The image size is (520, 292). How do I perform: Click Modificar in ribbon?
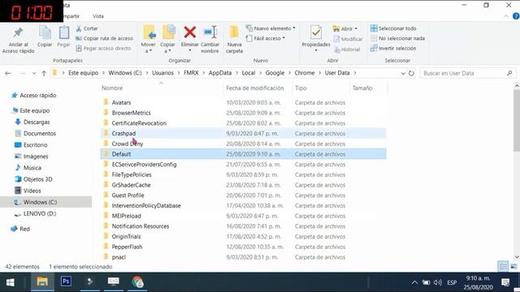click(x=348, y=39)
